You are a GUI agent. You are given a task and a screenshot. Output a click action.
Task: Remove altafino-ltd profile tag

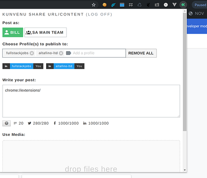click(x=61, y=53)
